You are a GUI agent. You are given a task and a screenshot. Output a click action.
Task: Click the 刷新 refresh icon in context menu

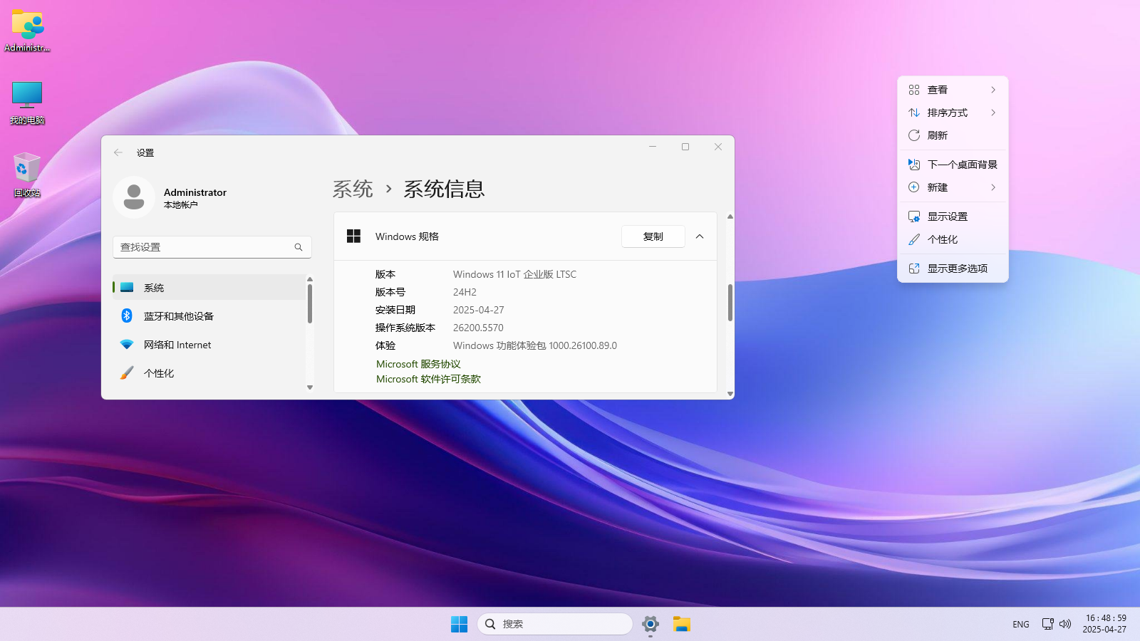point(914,135)
